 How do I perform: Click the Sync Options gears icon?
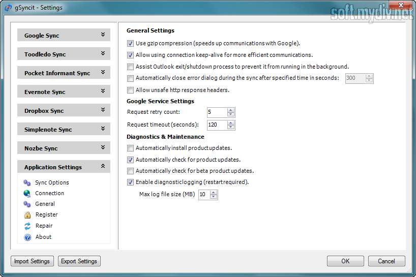pos(27,182)
